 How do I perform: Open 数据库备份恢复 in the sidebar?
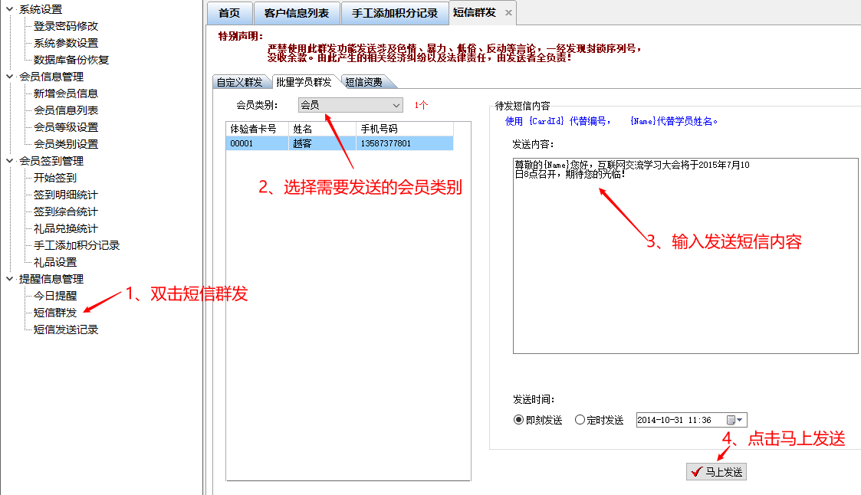(71, 60)
